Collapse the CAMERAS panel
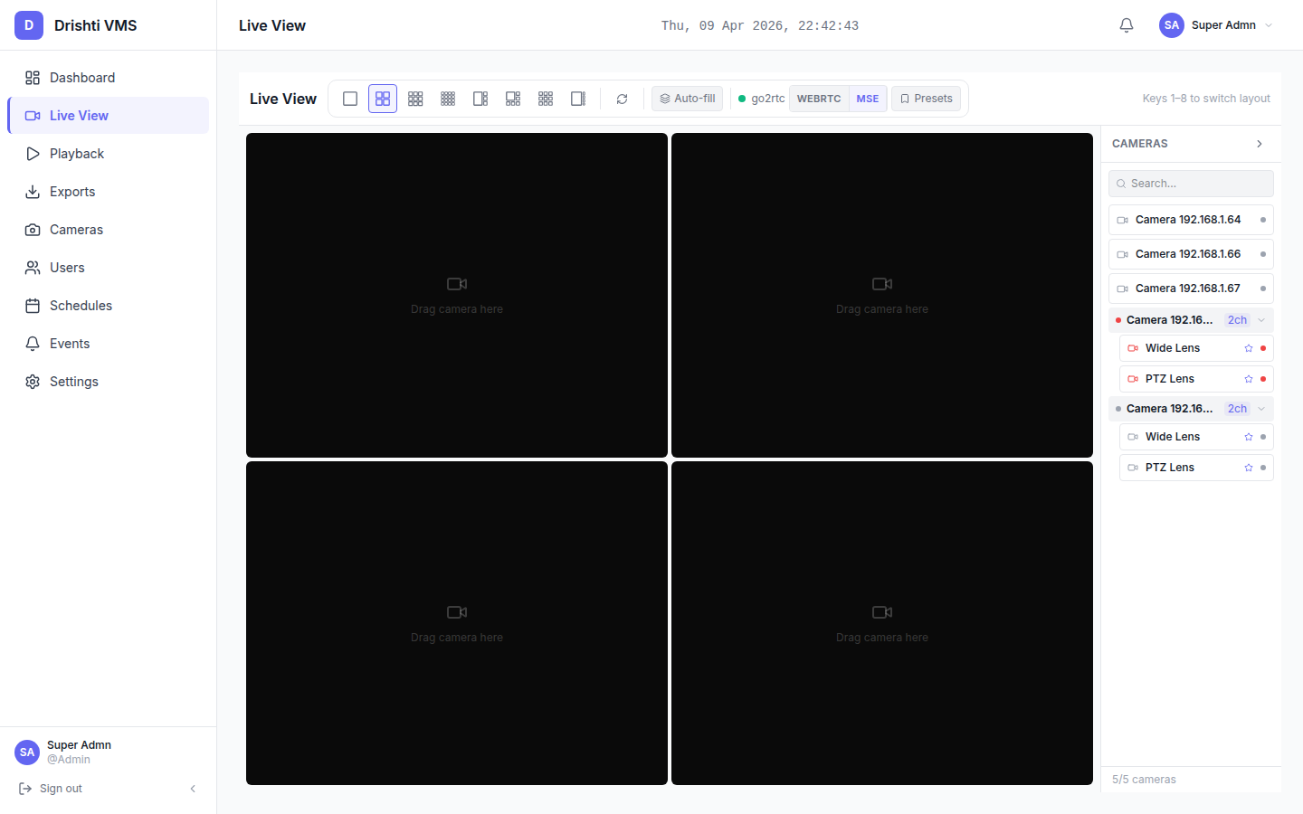The image size is (1303, 814). click(1259, 143)
